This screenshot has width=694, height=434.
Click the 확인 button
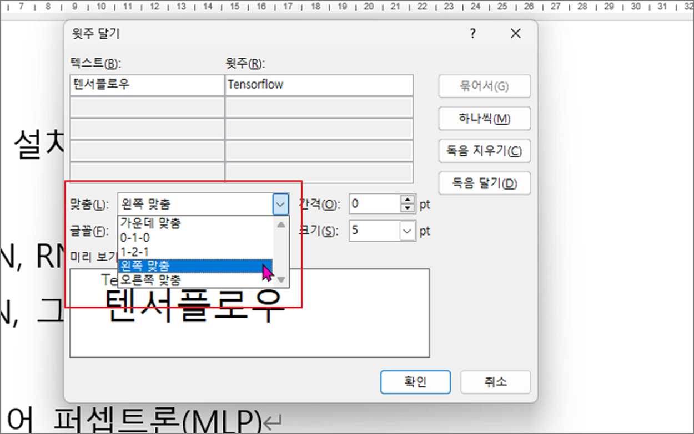click(x=415, y=382)
